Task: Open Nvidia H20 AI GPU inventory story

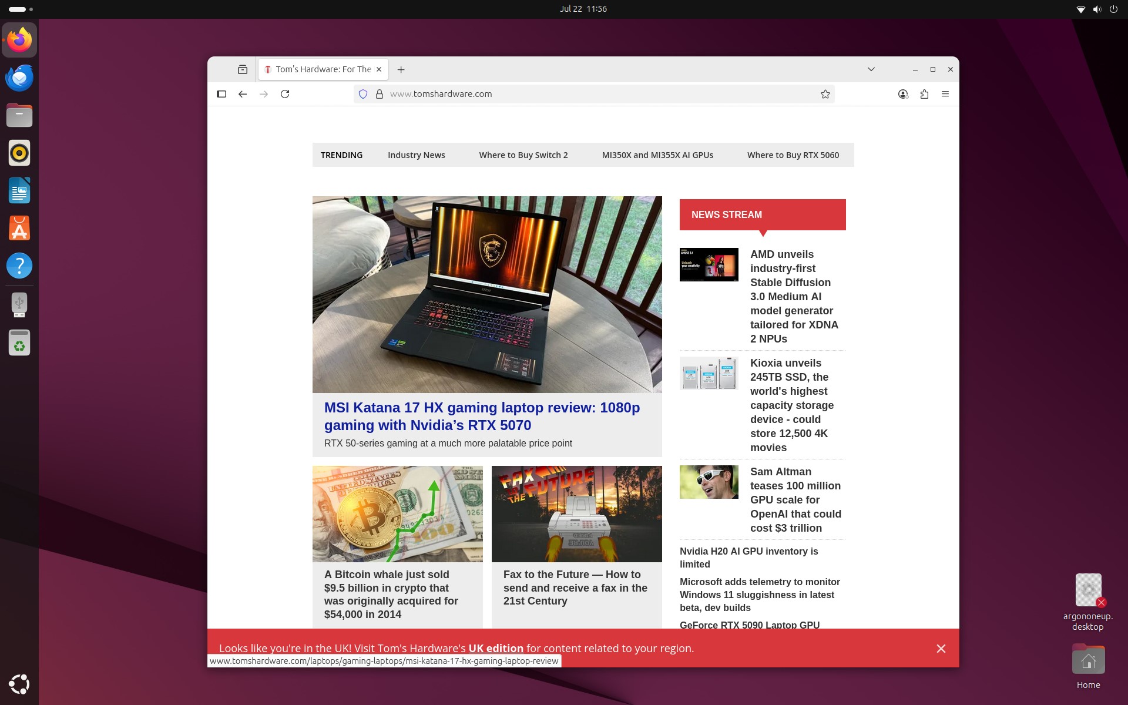Action: 749,558
